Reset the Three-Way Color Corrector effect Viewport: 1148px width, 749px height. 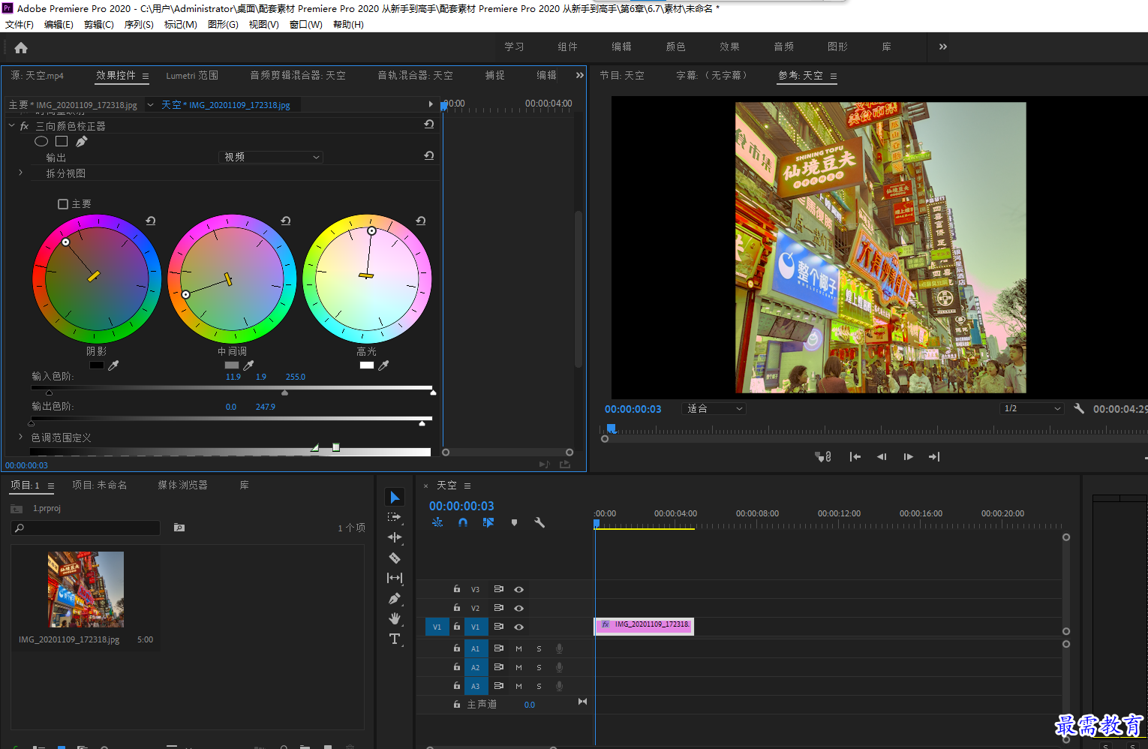click(x=429, y=125)
